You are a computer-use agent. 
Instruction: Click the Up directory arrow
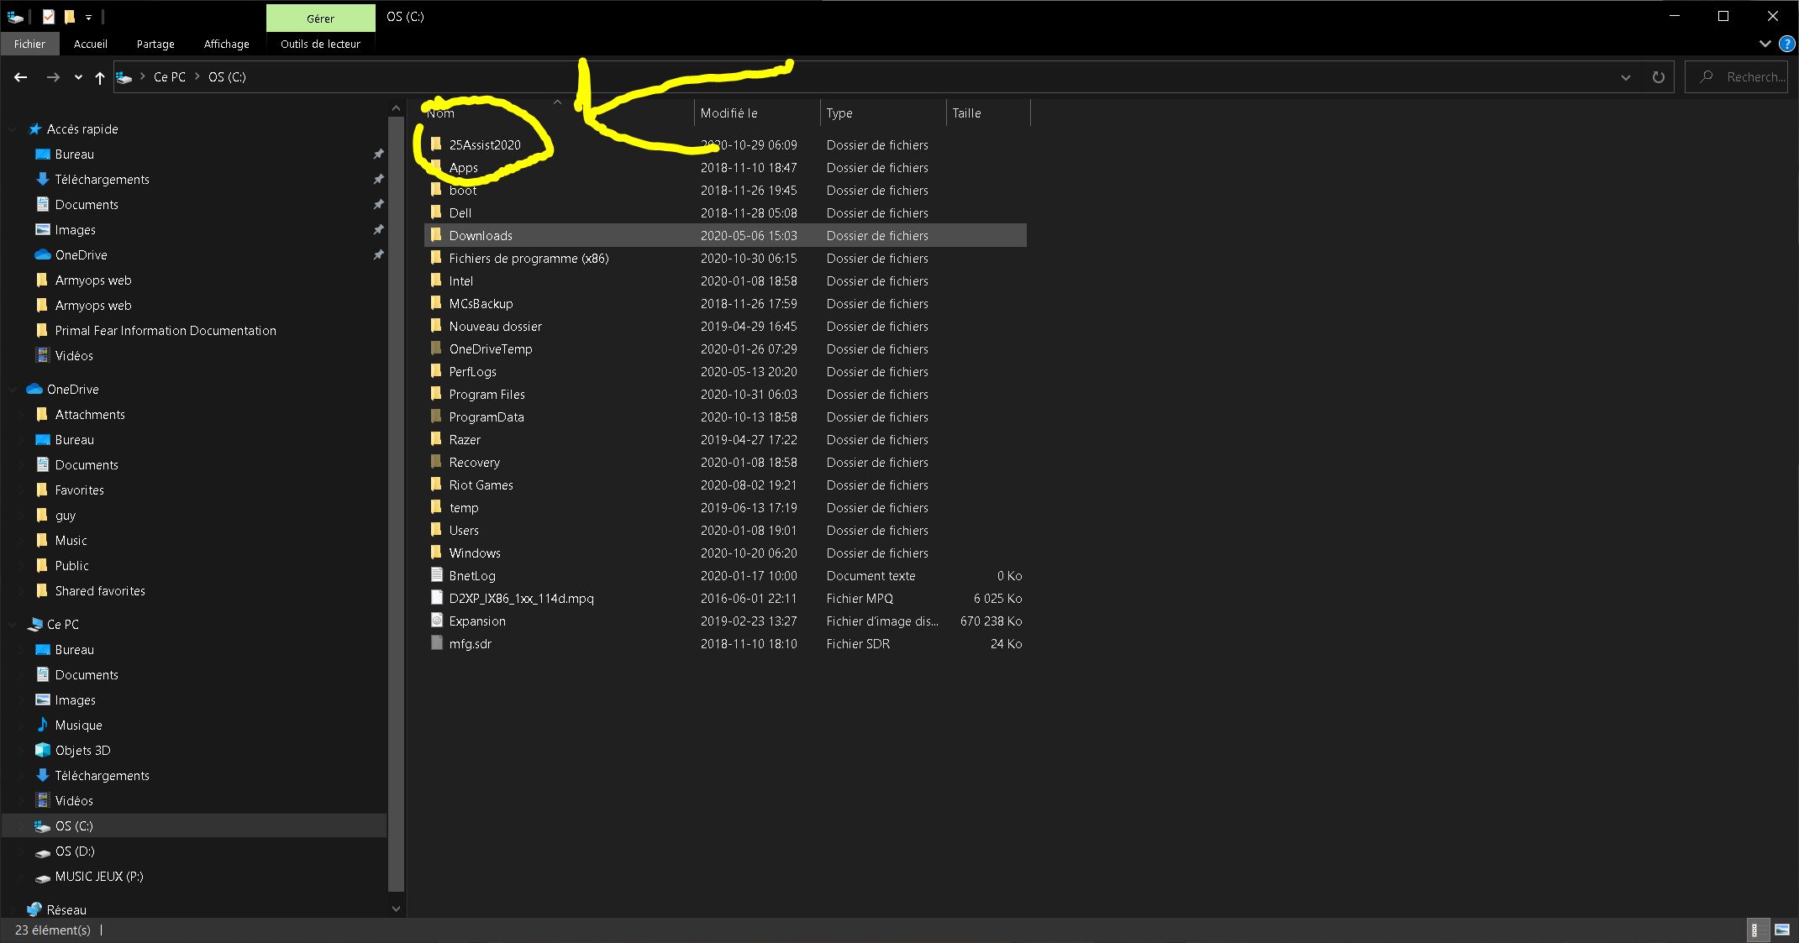[x=100, y=77]
